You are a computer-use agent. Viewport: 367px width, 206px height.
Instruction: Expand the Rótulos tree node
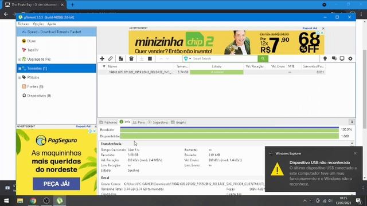[19, 78]
